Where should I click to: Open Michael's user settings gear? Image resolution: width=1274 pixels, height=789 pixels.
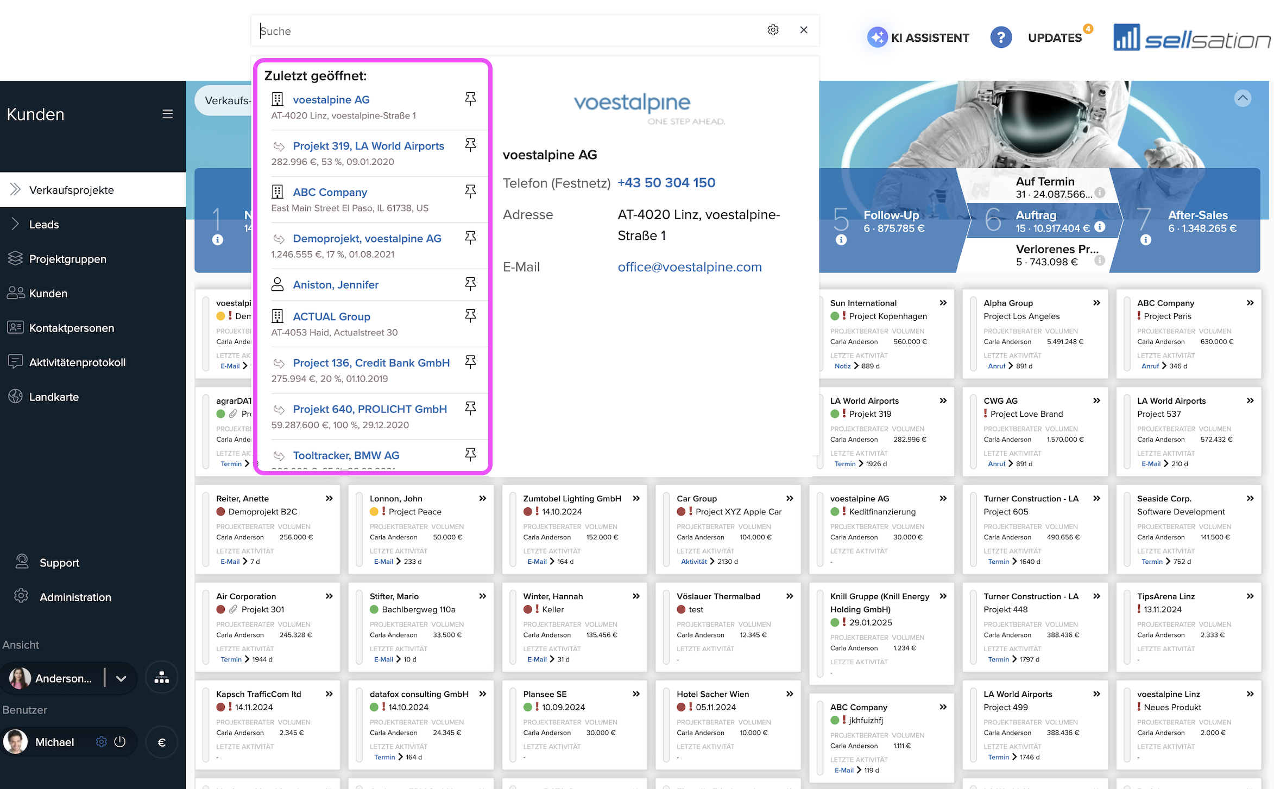[102, 742]
